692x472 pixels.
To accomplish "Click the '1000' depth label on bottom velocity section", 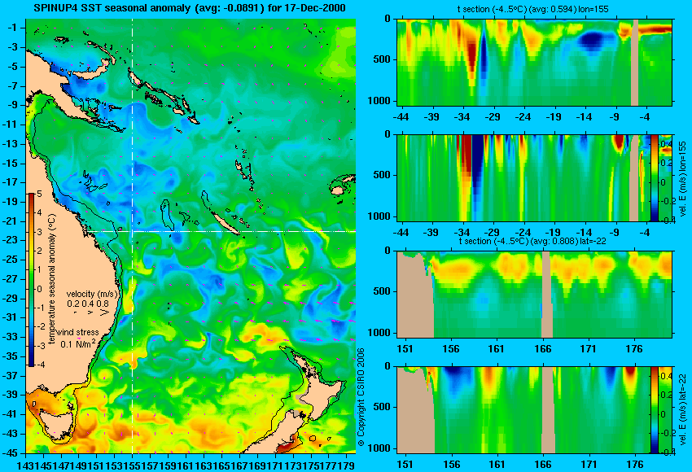I will (x=379, y=448).
